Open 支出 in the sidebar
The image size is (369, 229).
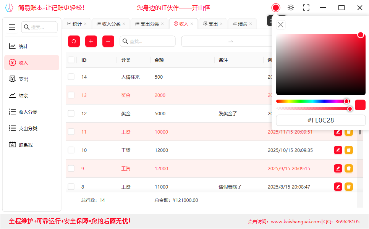(32, 79)
